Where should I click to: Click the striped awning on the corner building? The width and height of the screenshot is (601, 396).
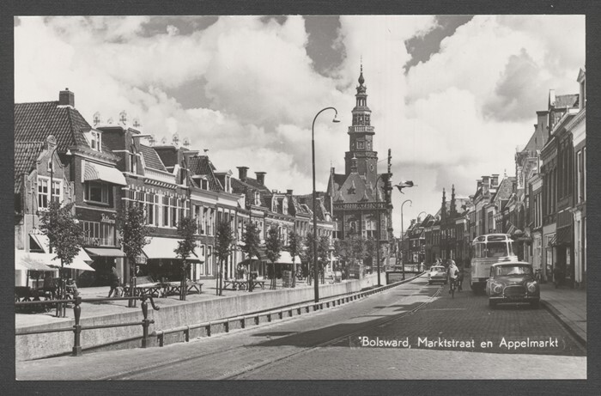[104, 173]
